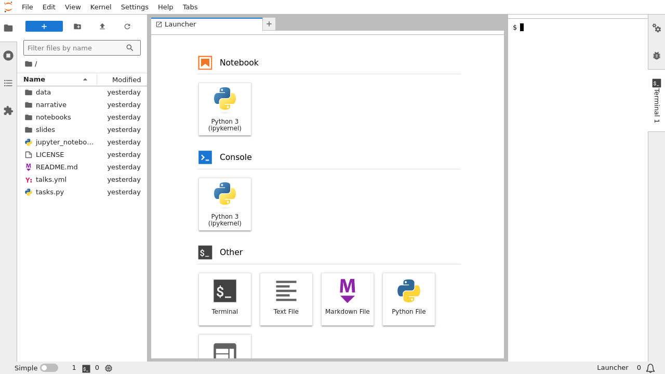Click the blue New Launcher plus button
This screenshot has width=665, height=374.
(44, 26)
